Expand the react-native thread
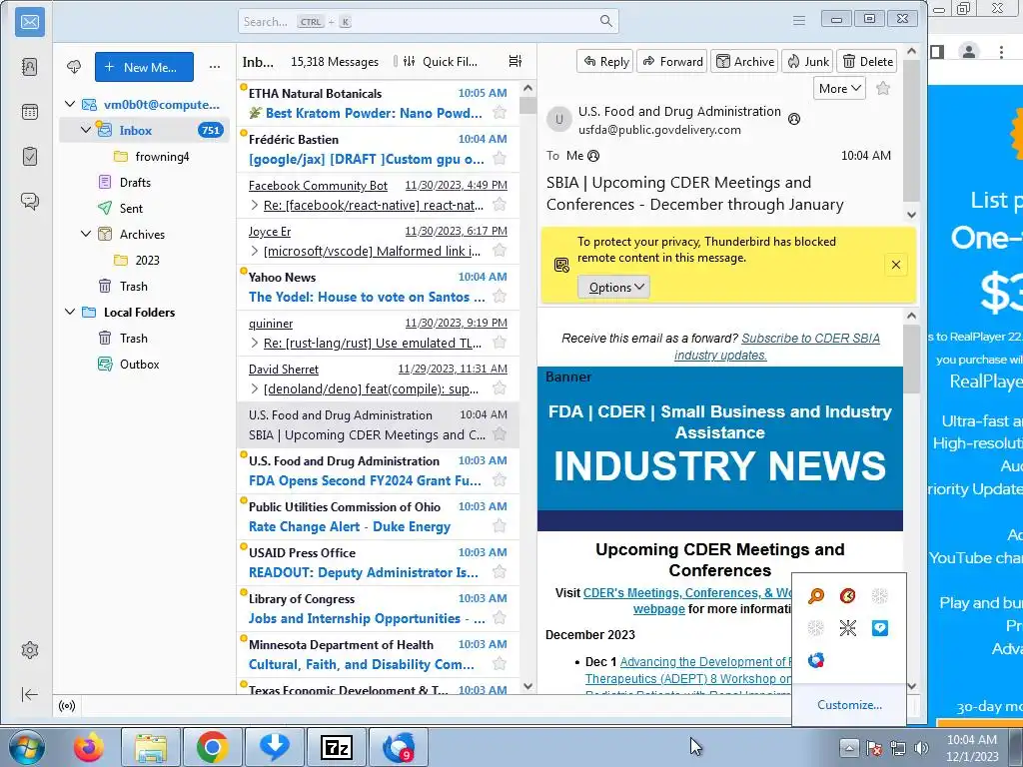The image size is (1023, 767). (x=255, y=205)
